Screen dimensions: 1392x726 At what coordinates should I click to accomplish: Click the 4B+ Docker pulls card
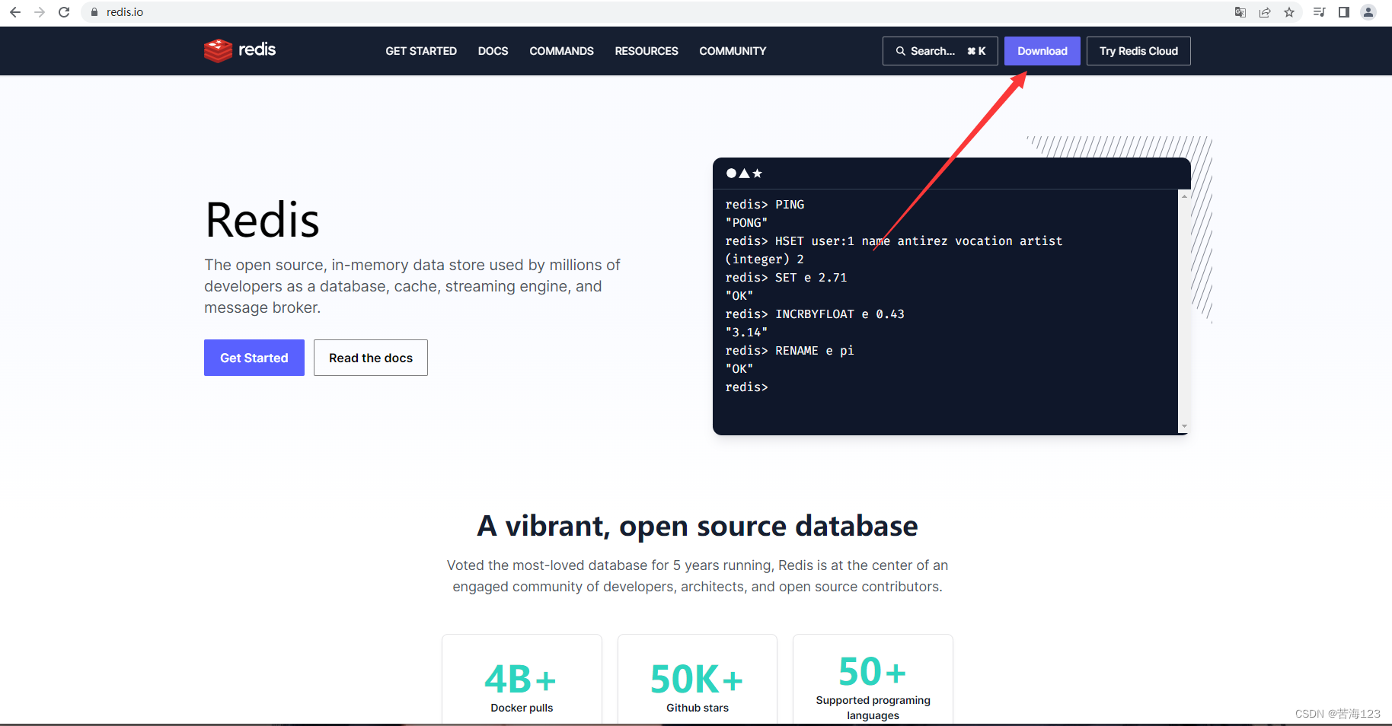[522, 680]
